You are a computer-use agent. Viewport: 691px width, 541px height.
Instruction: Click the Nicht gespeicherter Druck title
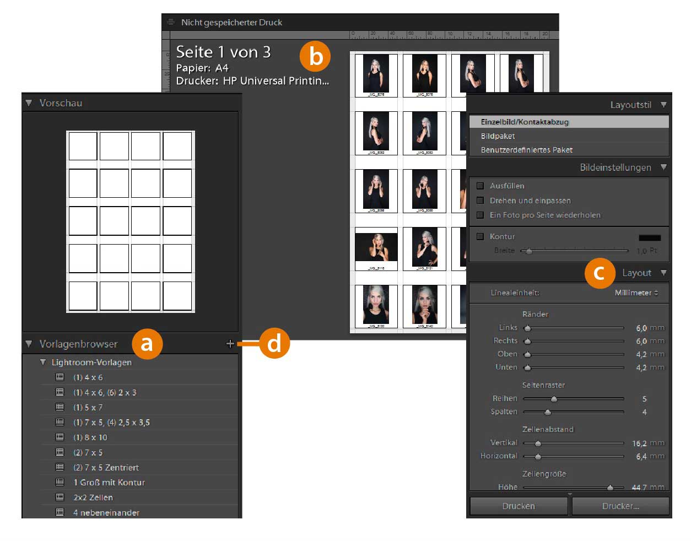(231, 23)
